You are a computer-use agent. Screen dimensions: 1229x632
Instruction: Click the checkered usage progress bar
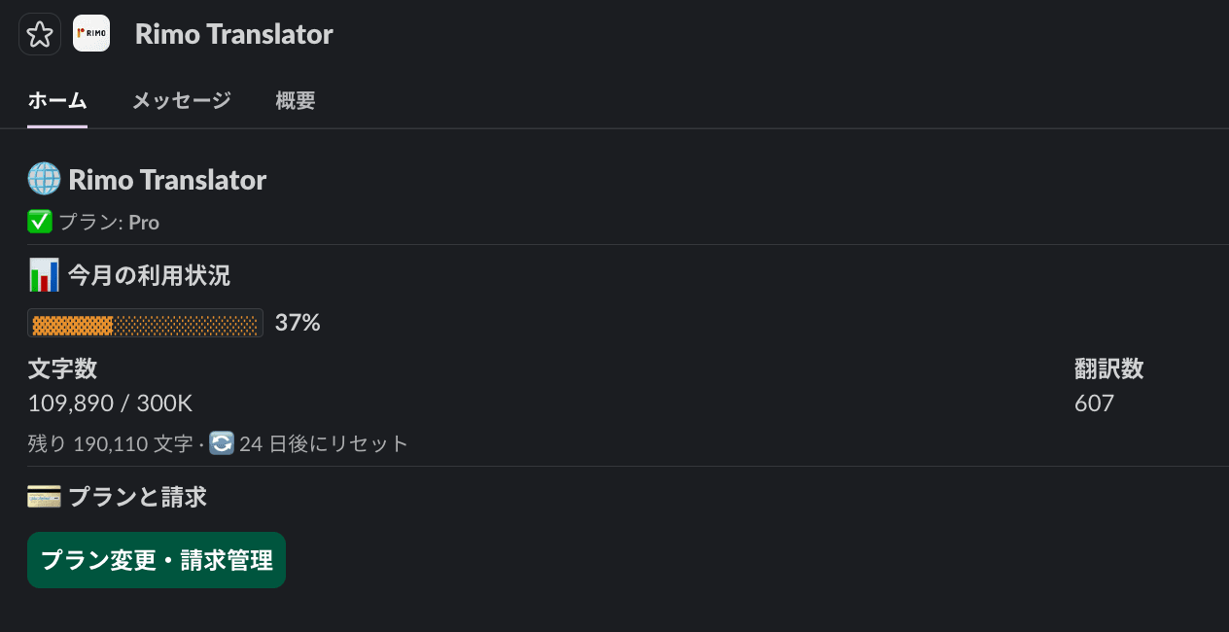pos(145,322)
